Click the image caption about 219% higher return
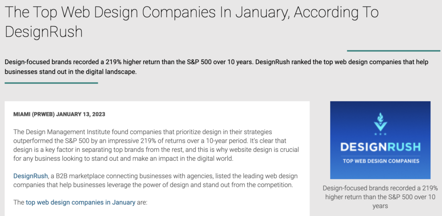 pyautogui.click(x=380, y=197)
